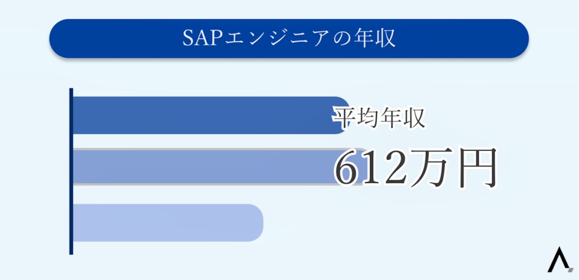Image resolution: width=579 pixels, height=280 pixels.
Task: Click the logo icon in bottom-right corner
Action: pos(560,260)
